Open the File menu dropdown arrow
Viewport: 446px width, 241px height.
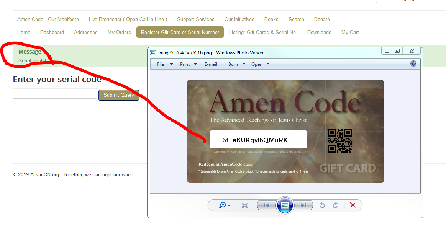(x=171, y=64)
